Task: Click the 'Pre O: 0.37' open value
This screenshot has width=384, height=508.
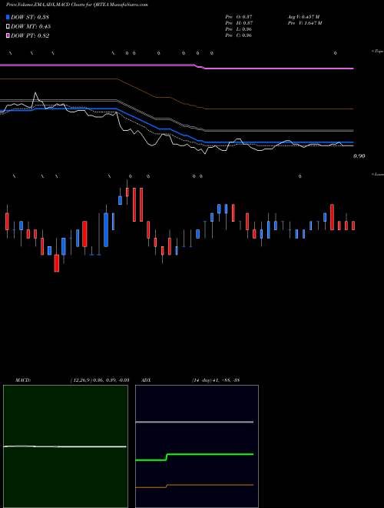Action: [239, 17]
